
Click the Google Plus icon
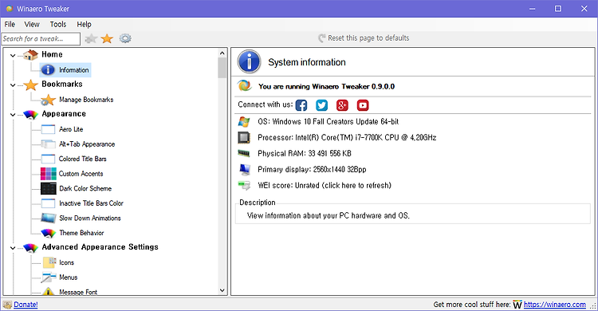point(342,105)
